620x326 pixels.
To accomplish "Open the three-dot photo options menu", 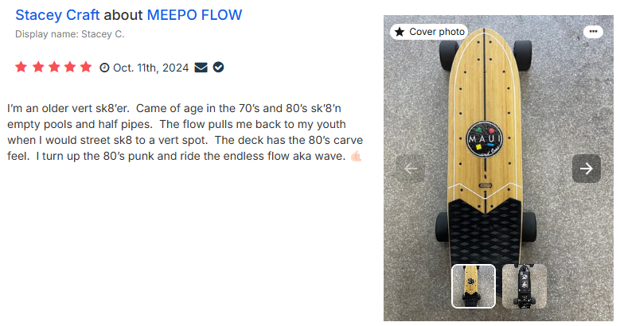I will 592,32.
